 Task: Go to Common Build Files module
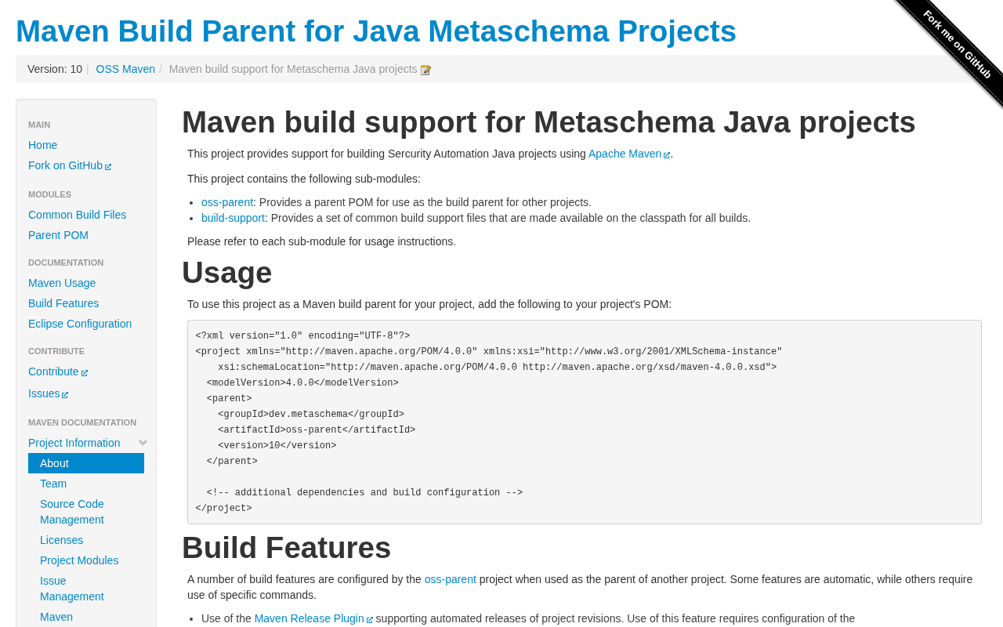[77, 215]
